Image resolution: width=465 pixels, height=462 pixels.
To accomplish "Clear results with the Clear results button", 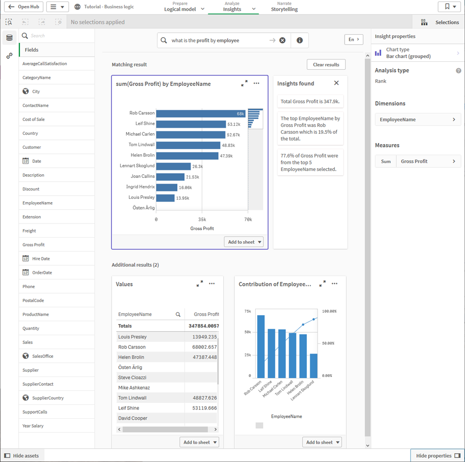I will (x=326, y=64).
